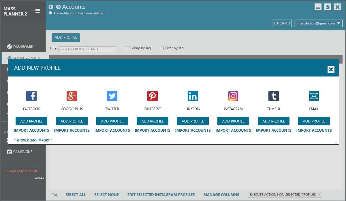Add a Facebook profile
Image resolution: width=346 pixels, height=201 pixels.
(31, 121)
